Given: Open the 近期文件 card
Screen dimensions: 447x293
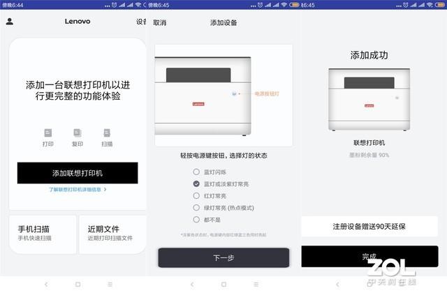Looking at the screenshot, I should coord(112,234).
